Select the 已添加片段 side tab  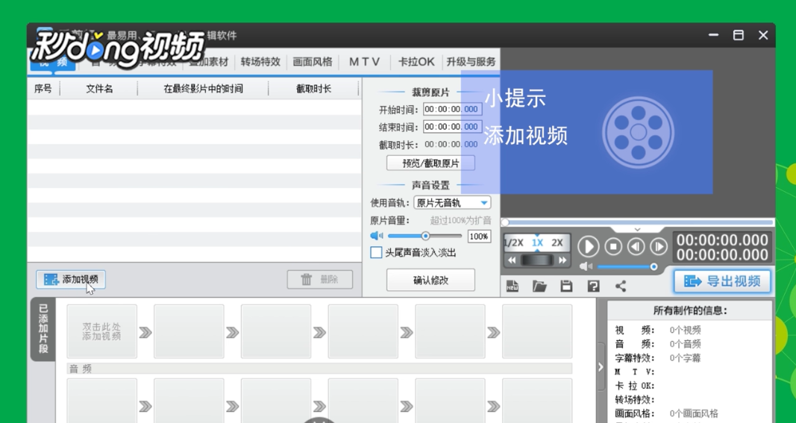point(43,329)
